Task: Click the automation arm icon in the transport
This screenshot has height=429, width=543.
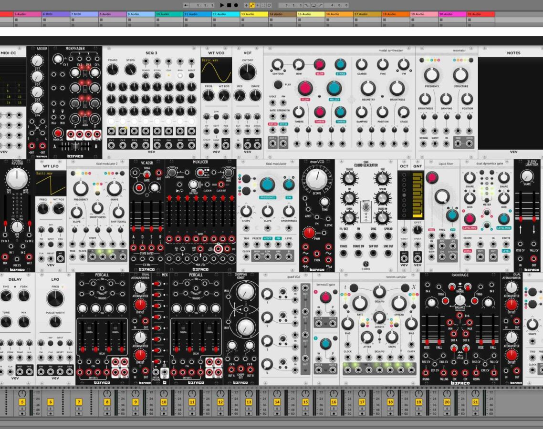Action: (x=251, y=5)
